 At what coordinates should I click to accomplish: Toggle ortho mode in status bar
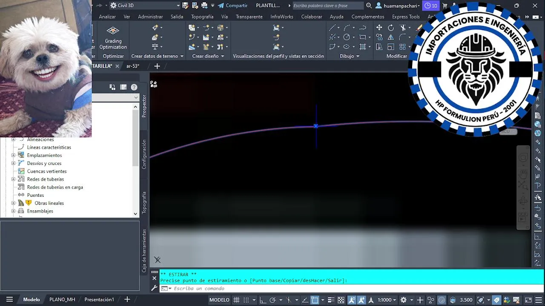coord(263,300)
